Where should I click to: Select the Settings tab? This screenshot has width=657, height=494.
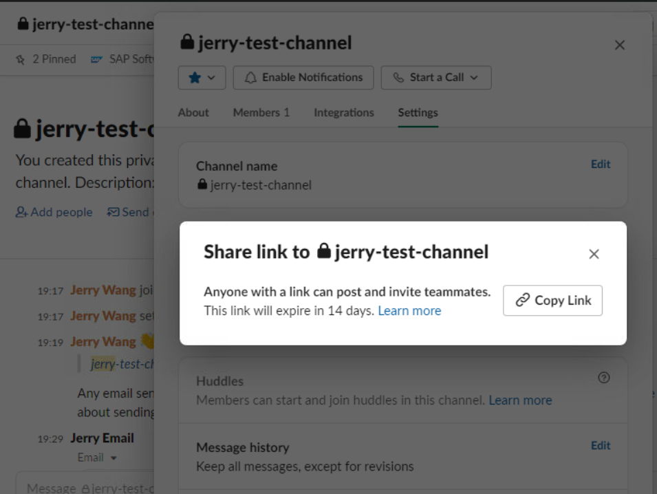[418, 112]
